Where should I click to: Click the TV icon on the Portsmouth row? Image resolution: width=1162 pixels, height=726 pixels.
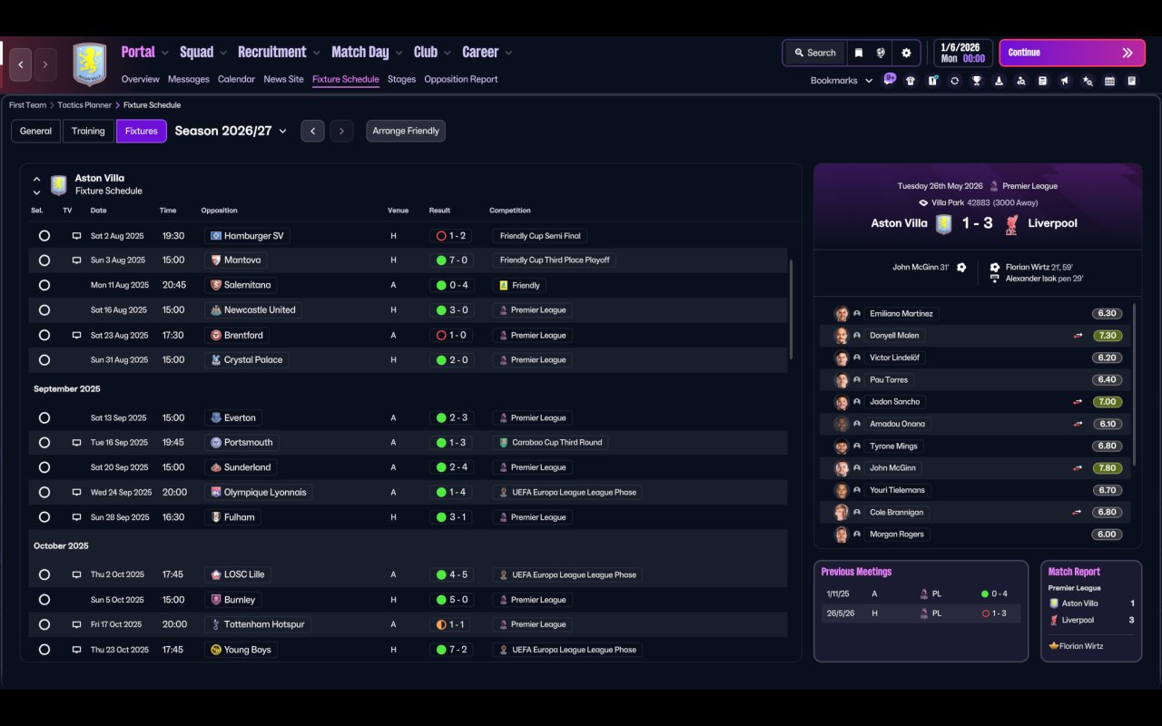[77, 443]
